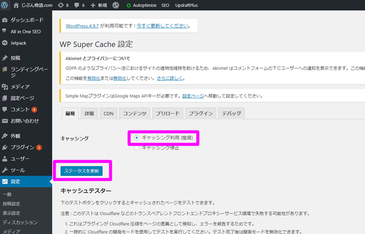Screen dimensions: 365x234
Task: Open 新規 in the admin bar
Action: click(x=102, y=6)
